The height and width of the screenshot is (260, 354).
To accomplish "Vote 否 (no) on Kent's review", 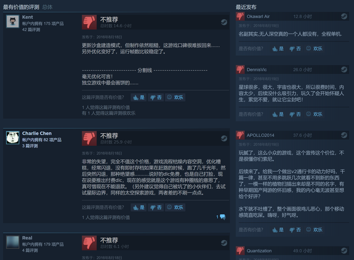I will pyautogui.click(x=156, y=97).
